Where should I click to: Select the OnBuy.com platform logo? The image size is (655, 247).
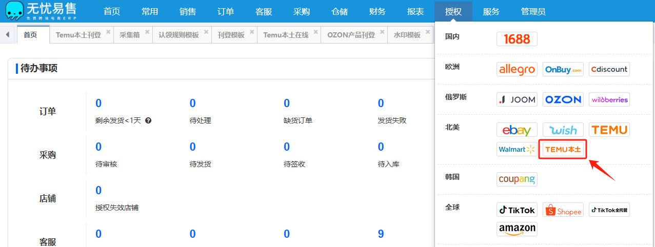point(563,69)
